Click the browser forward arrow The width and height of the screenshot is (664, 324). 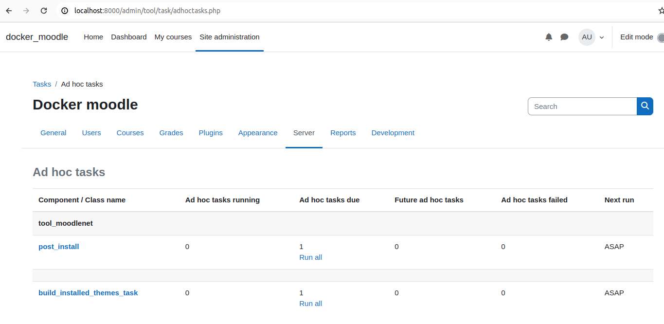26,11
